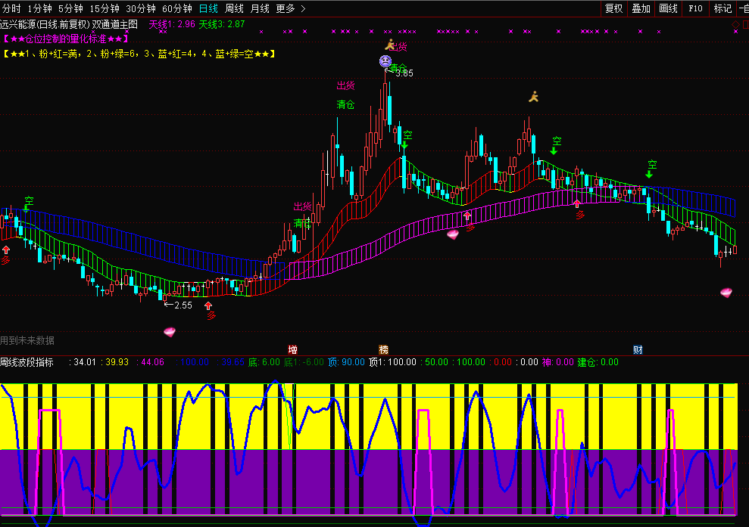Select the 60分钟 period tab
This screenshot has width=749, height=527.
coord(177,8)
